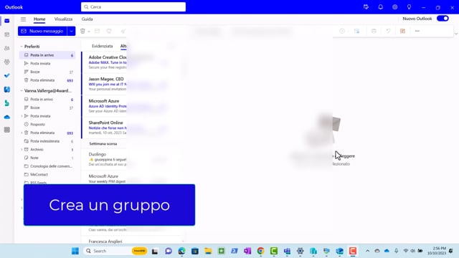Image resolution: width=459 pixels, height=258 pixels.
Task: Click the Delete trash icon in toolbar
Action: (82, 31)
